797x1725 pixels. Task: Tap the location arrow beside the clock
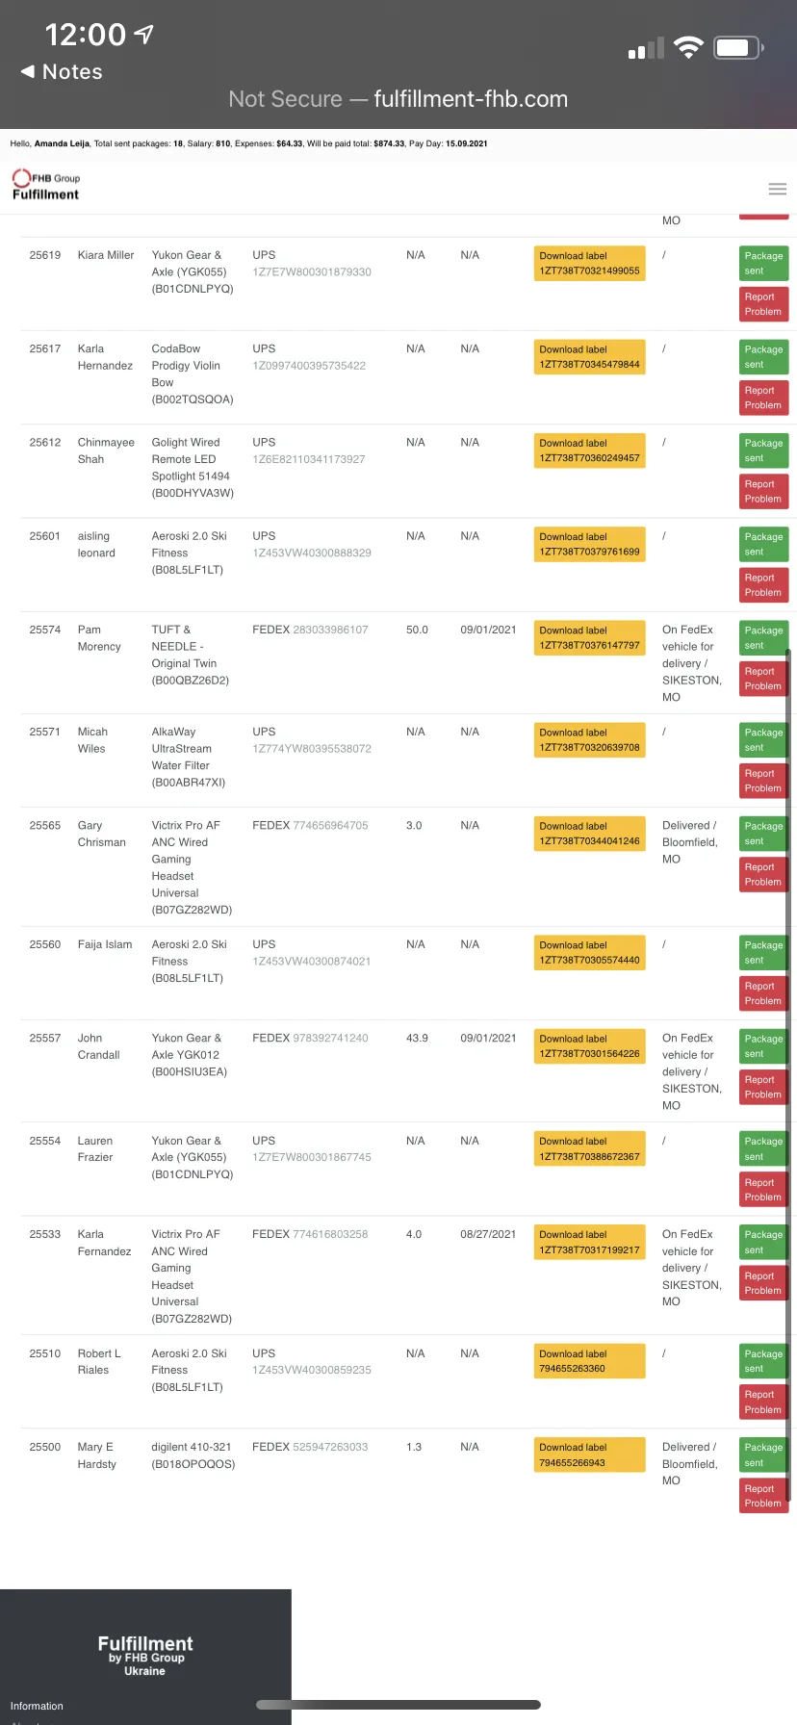143,35
